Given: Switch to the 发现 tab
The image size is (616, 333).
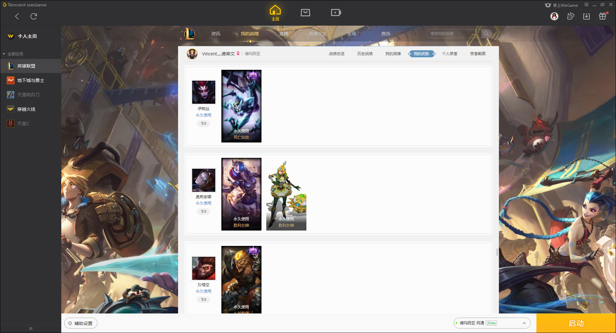Looking at the screenshot, I should [352, 34].
